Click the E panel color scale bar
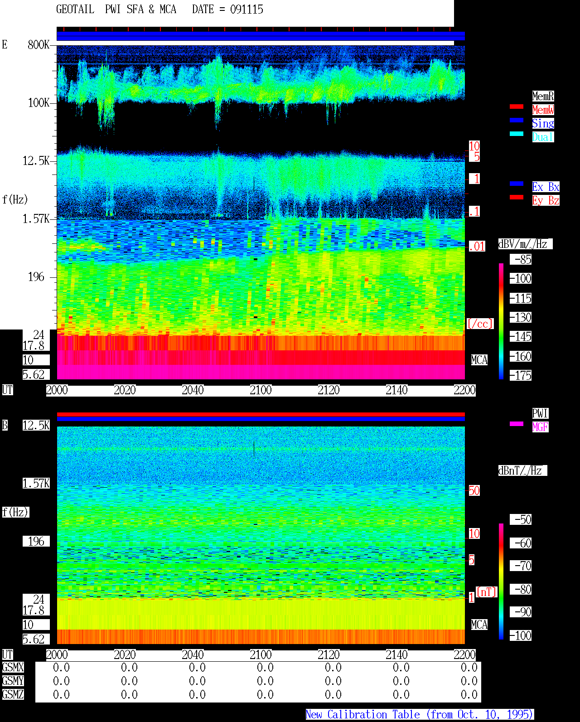This screenshot has height=722, width=580. [501, 321]
